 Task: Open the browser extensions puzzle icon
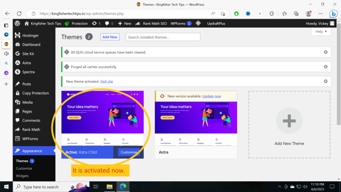272,13
